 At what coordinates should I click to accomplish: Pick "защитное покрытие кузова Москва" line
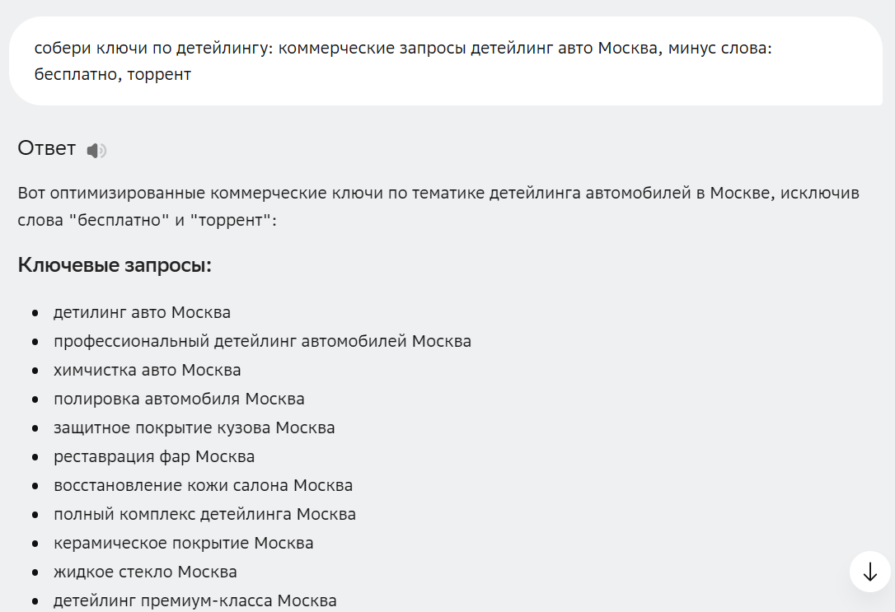tap(194, 428)
